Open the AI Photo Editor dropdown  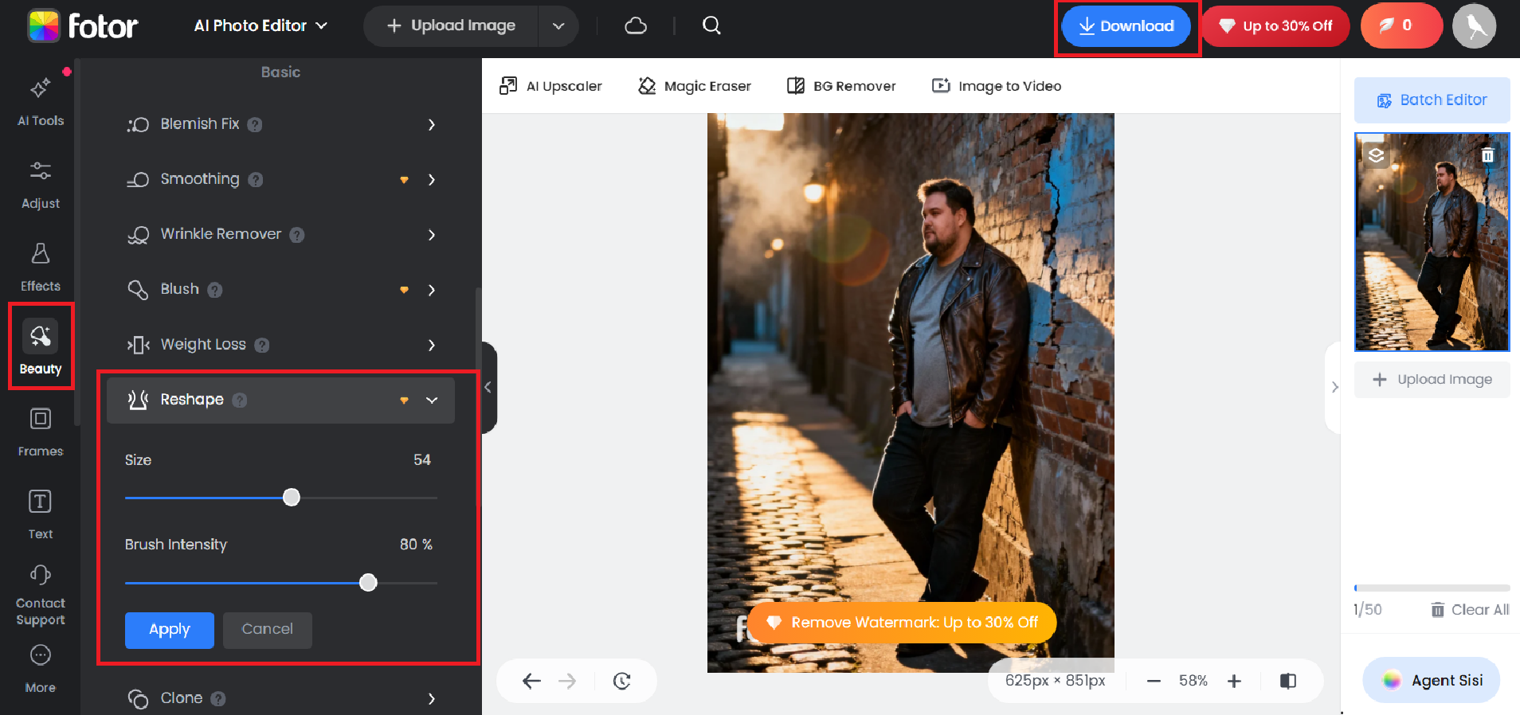[261, 25]
